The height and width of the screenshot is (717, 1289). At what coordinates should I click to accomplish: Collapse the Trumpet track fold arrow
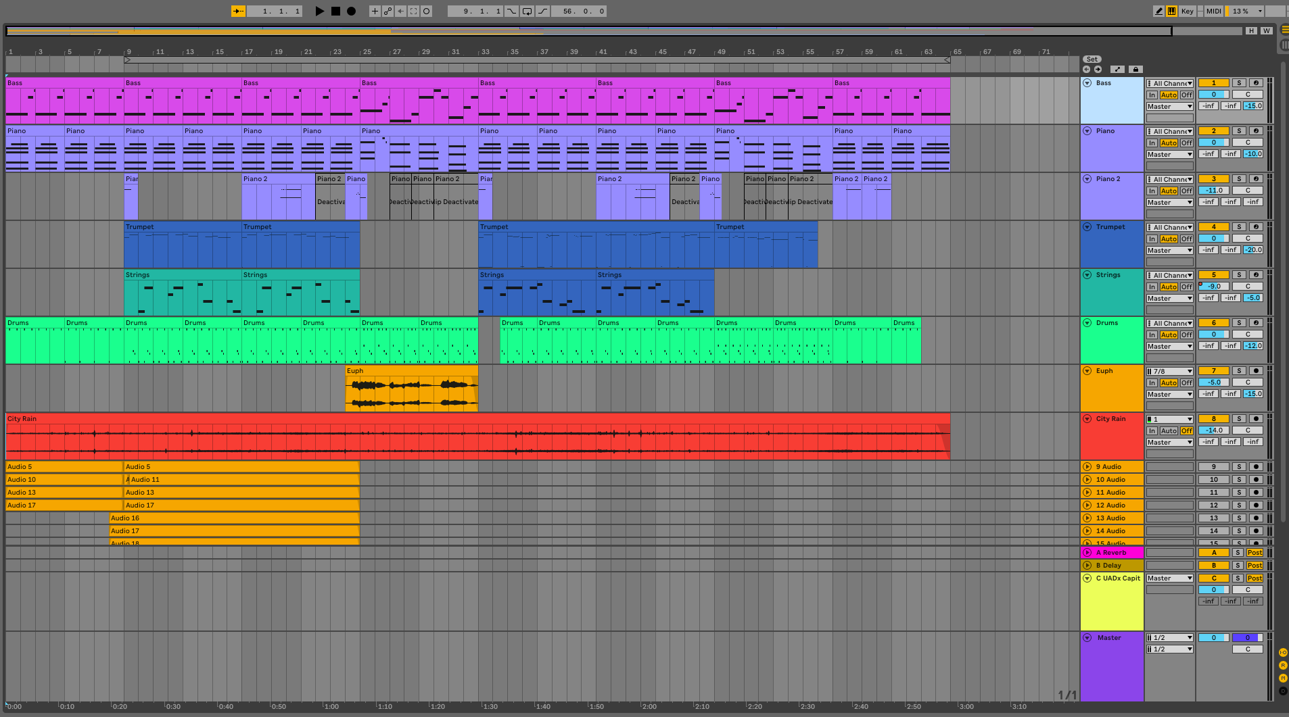click(x=1087, y=226)
